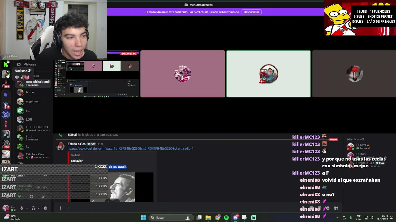Click El Buti call started notice

tap(93, 135)
